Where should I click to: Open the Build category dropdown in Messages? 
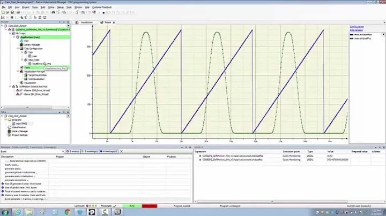[x=63, y=151]
